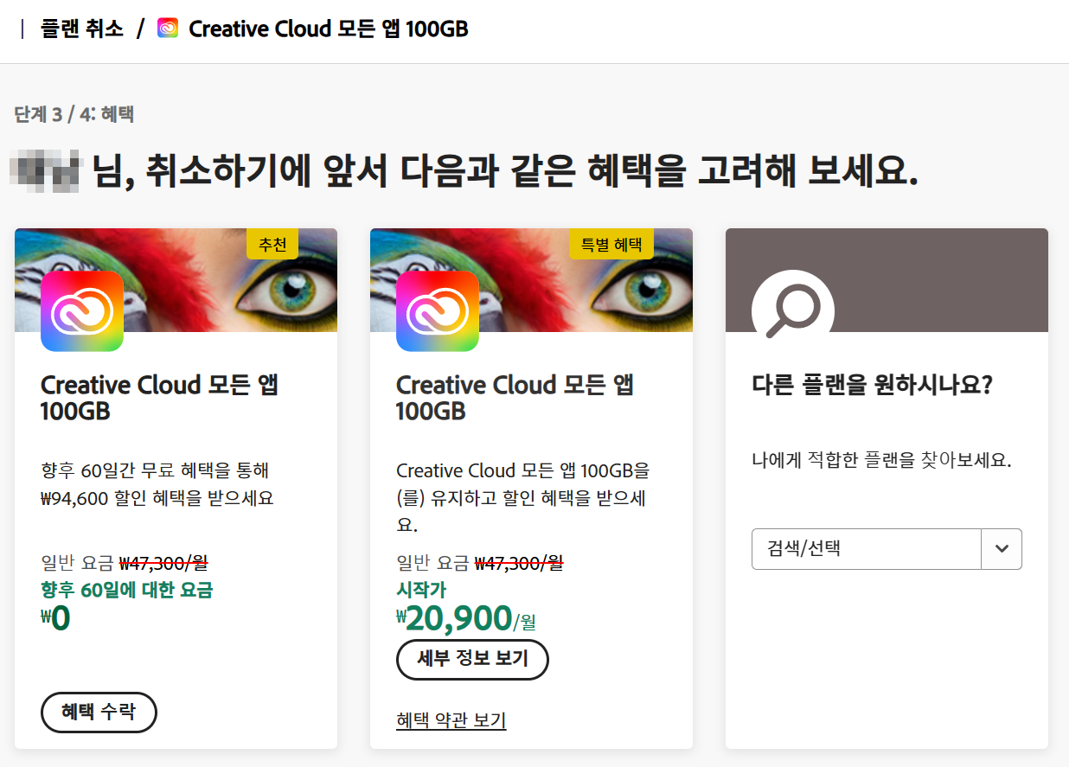
Task: Click 향후 60일에 대한 요금 text
Action: pos(126,590)
